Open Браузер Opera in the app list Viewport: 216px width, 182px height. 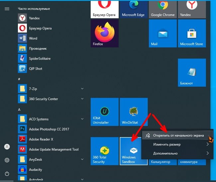(51, 28)
